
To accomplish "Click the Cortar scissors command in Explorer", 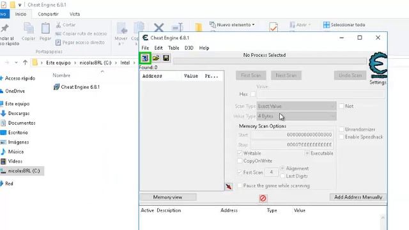I will (x=66, y=25).
